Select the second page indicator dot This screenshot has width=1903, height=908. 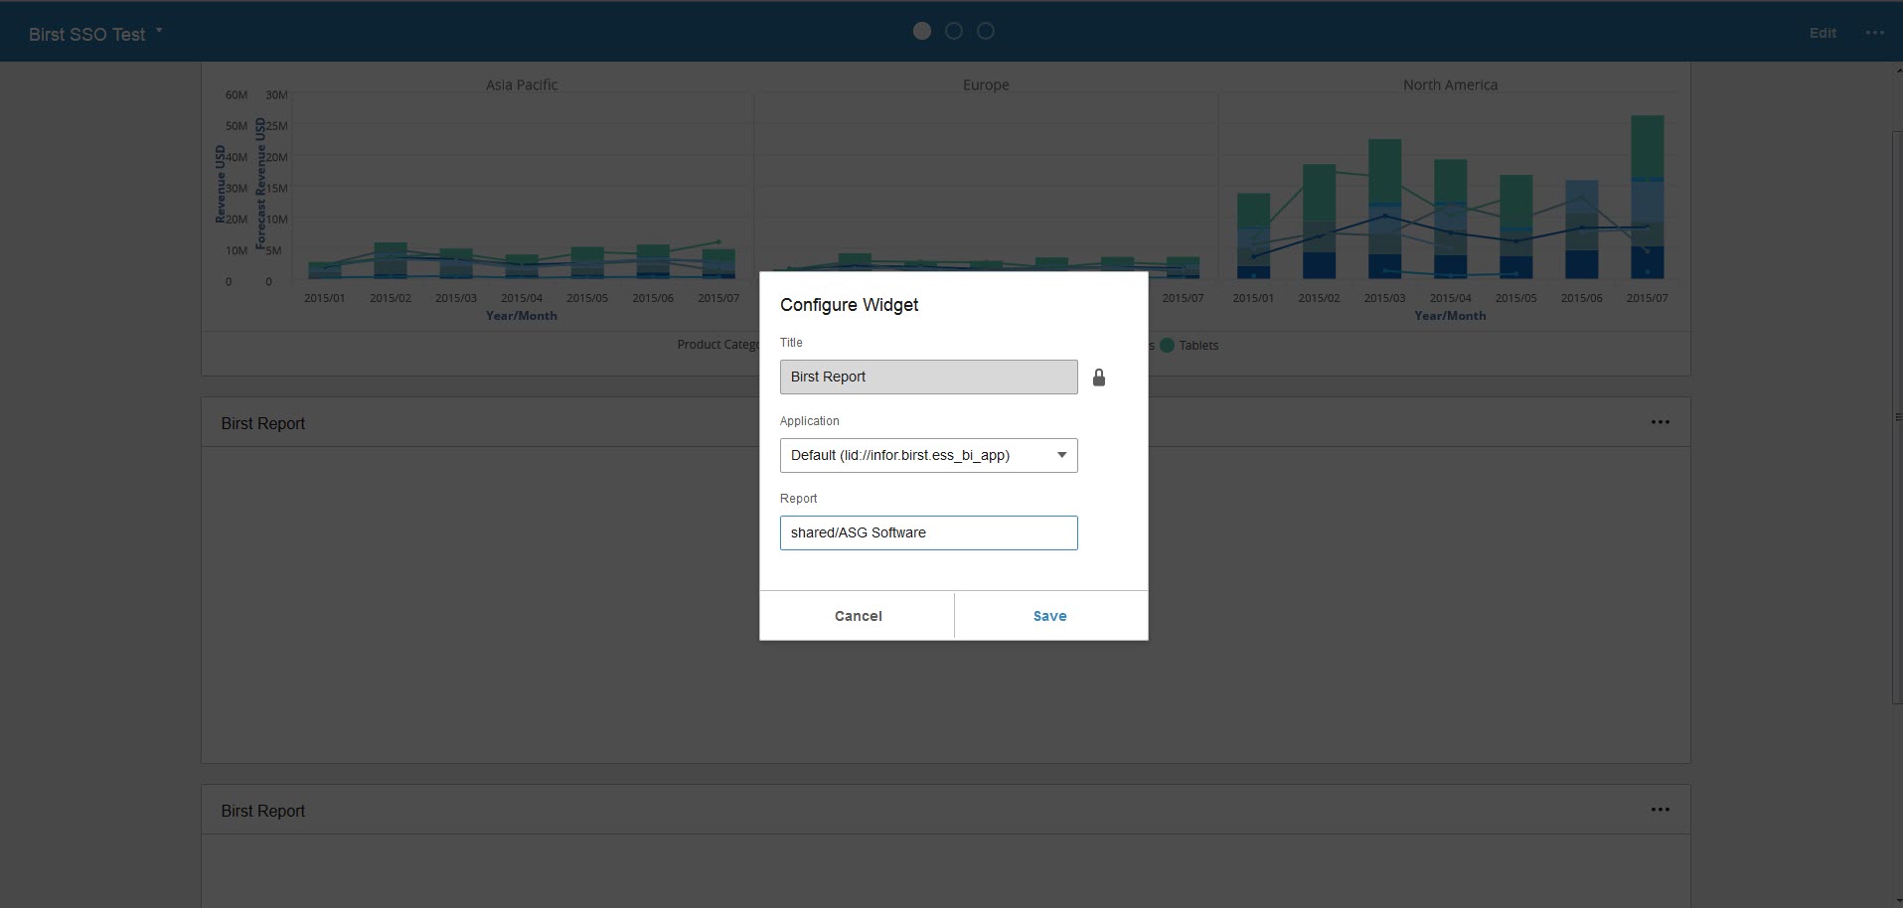tap(954, 31)
